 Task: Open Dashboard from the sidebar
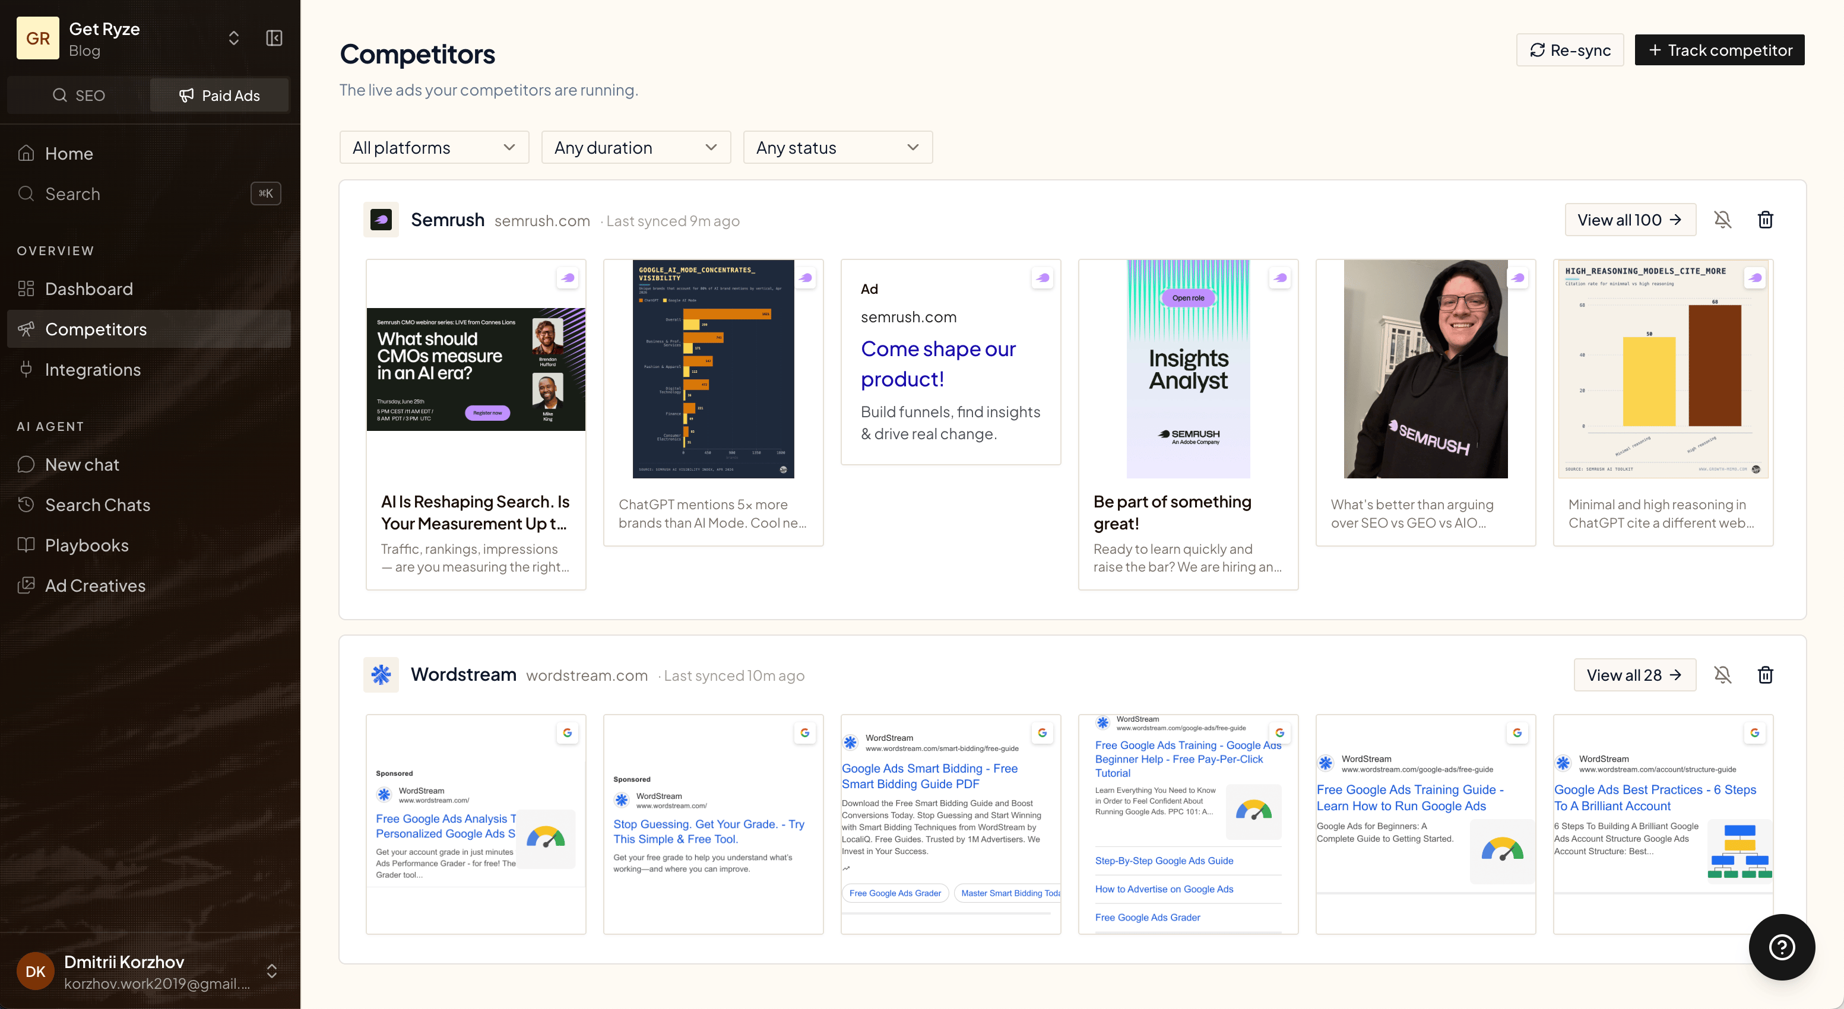pyautogui.click(x=149, y=288)
